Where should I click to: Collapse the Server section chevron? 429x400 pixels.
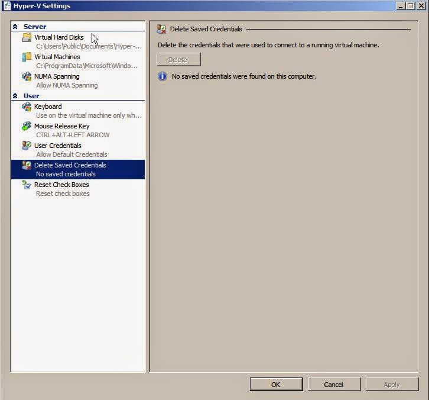(15, 27)
